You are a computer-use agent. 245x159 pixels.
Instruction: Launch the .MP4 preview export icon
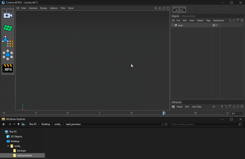tap(8, 68)
